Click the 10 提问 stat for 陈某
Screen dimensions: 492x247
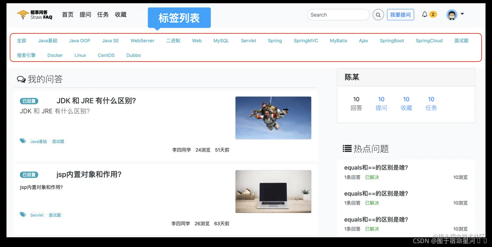[381, 103]
